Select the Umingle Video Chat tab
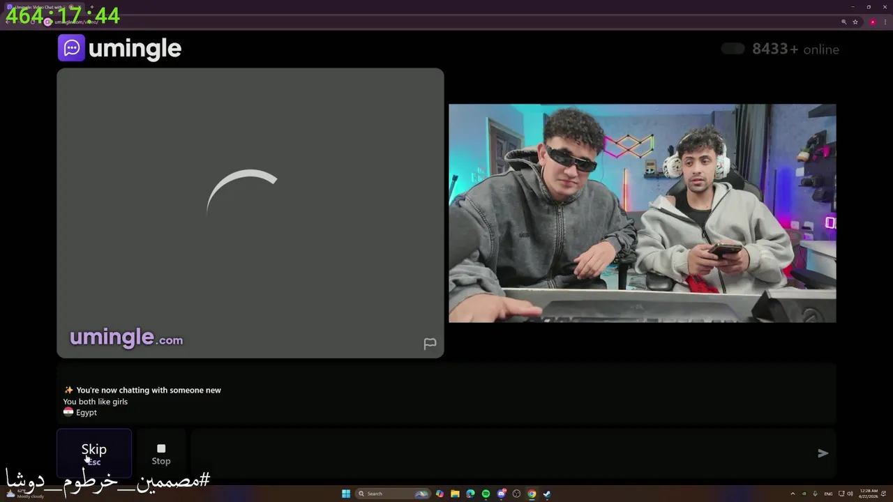Viewport: 893px width, 502px height. pyautogui.click(x=42, y=7)
